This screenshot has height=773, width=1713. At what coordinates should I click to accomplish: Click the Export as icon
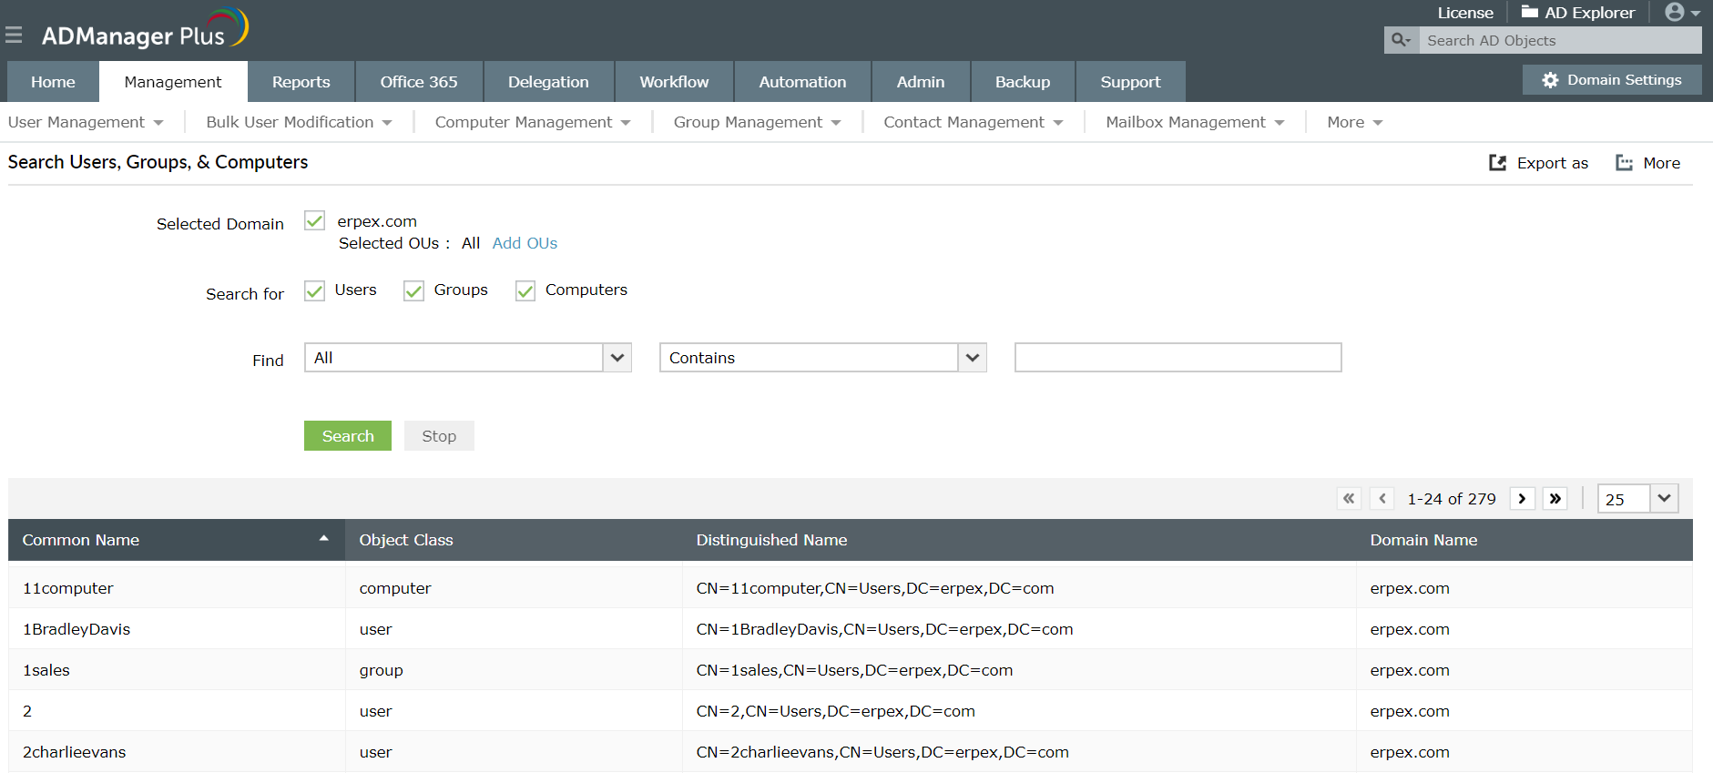pos(1497,163)
